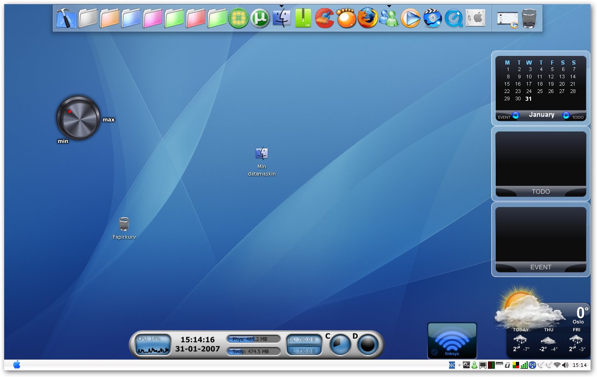This screenshot has height=377, width=597.
Task: Open the Apple switch panel dock icon
Action: (475, 18)
